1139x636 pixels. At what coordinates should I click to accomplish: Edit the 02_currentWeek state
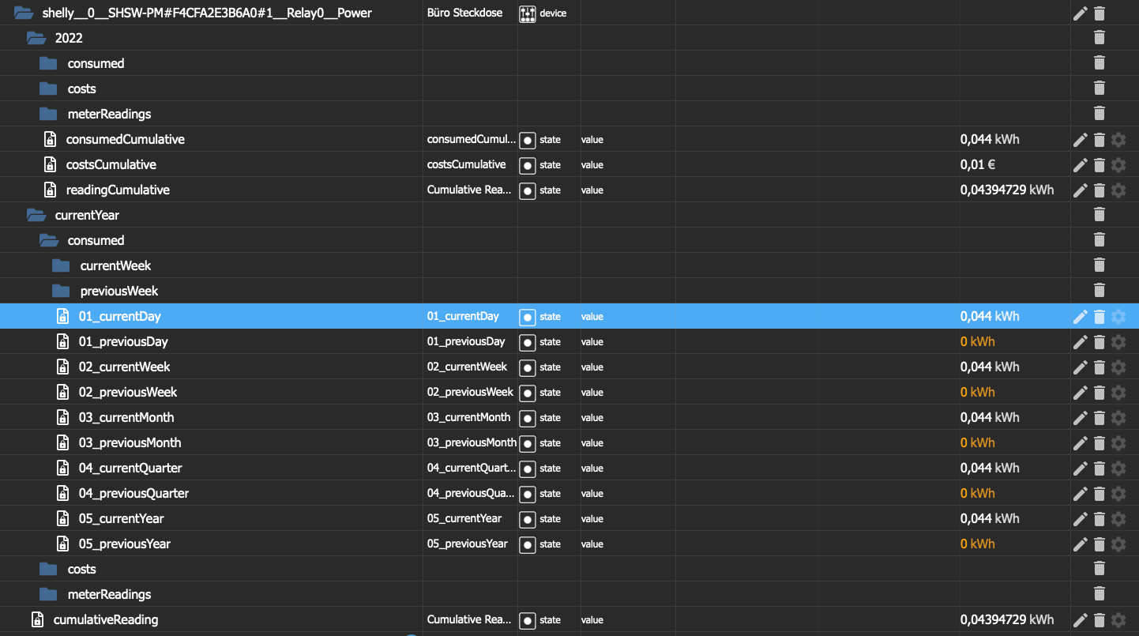[1080, 367]
